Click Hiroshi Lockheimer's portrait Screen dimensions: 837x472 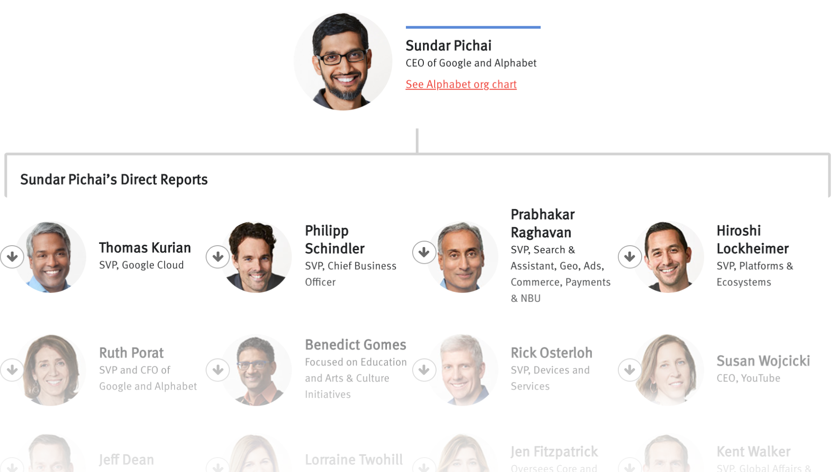tap(668, 257)
